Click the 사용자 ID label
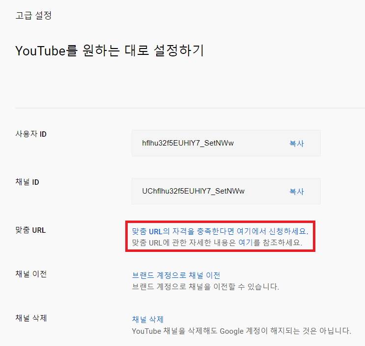 pos(31,134)
